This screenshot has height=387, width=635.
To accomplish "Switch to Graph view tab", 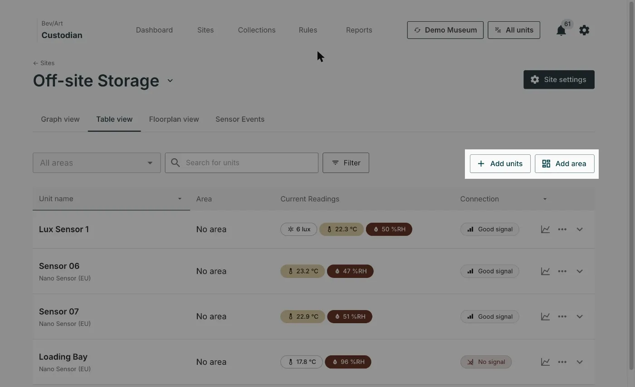I will [60, 119].
